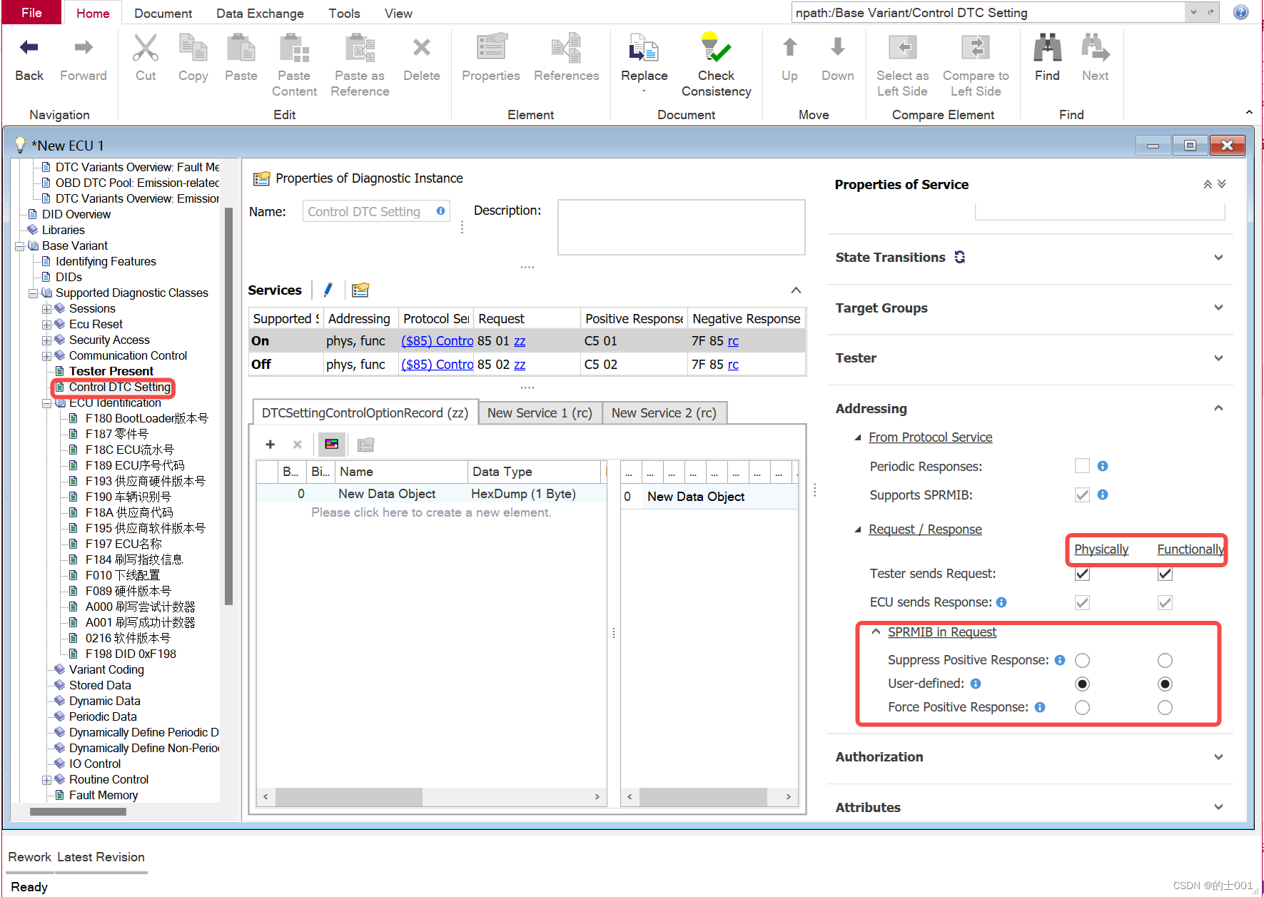Screen dimensions: 1264x897
Task: Toggle Tester sends Request functionally checkbox
Action: [1165, 574]
